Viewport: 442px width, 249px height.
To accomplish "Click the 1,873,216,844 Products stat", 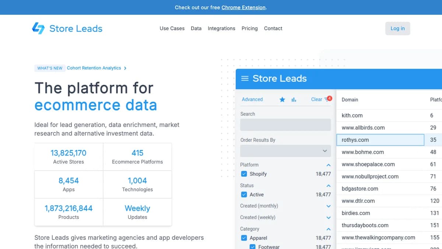I will pyautogui.click(x=69, y=212).
